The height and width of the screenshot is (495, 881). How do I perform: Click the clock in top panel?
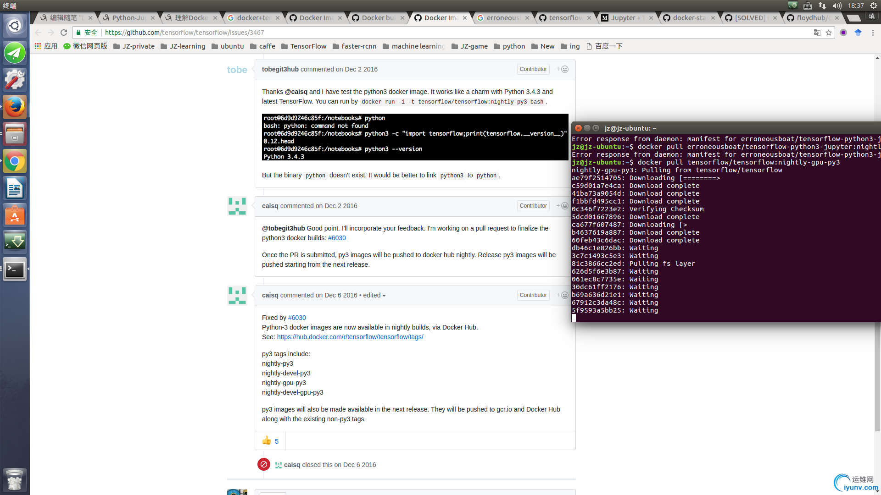coord(856,5)
